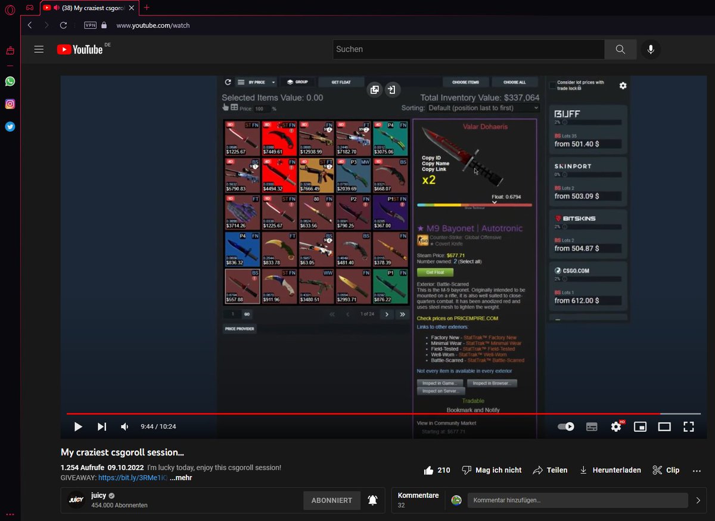The width and height of the screenshot is (715, 521).
Task: Click the overlay exit arrow icon above video
Action: pos(392,90)
